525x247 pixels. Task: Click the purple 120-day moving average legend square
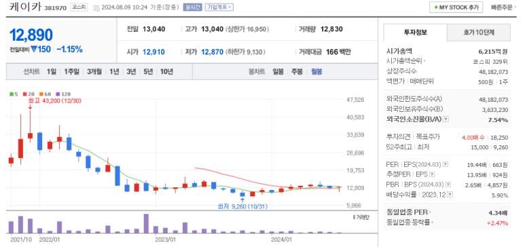click(57, 94)
